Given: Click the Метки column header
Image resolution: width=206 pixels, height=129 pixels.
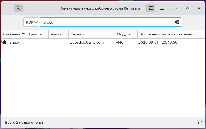Looking at the screenshot, I should click(58, 34).
